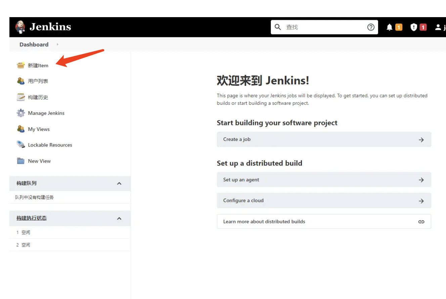The image size is (446, 299).
Task: Open Learn more about distributed builds
Action: (324, 221)
